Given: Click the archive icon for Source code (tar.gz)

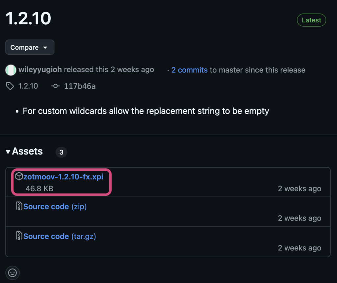Looking at the screenshot, I should [19, 236].
